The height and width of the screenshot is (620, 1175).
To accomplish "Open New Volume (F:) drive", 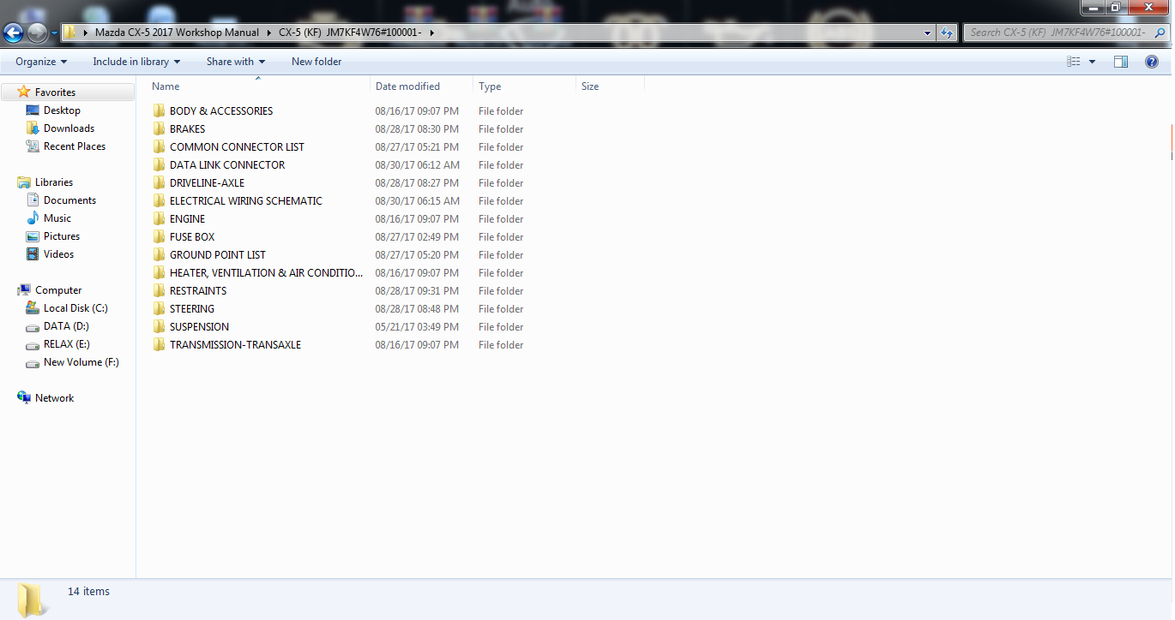I will point(81,362).
